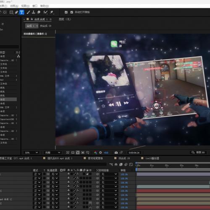210x210 pixels.
Task: Toggle 3D layer switch on eighth layer row
Action: tap(90, 203)
